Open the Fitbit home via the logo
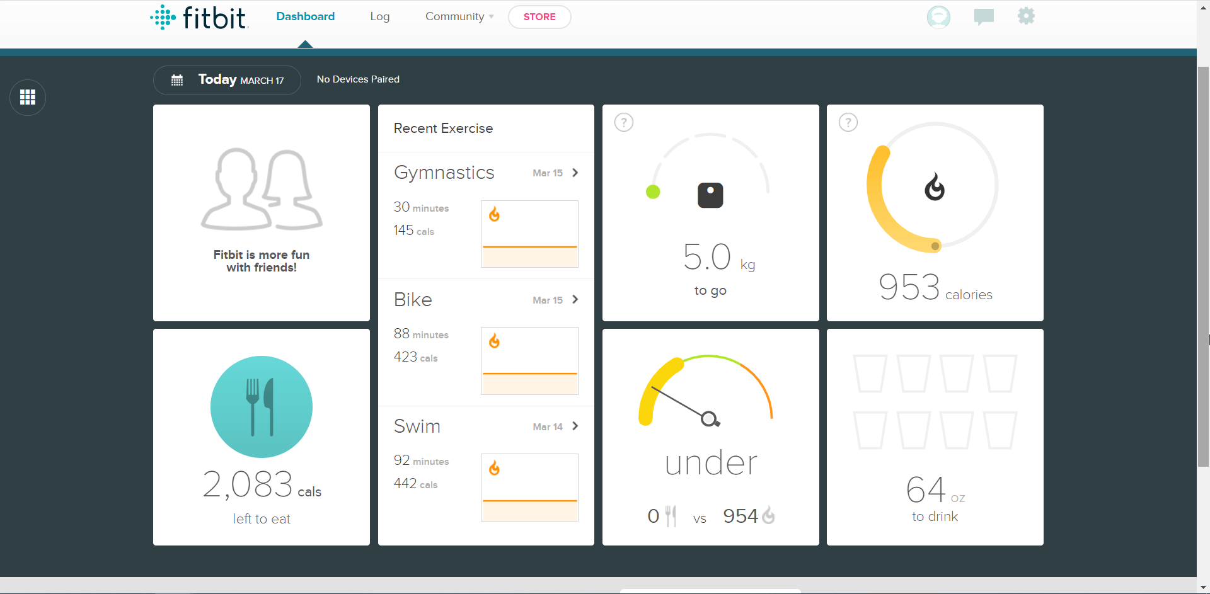 coord(198,17)
